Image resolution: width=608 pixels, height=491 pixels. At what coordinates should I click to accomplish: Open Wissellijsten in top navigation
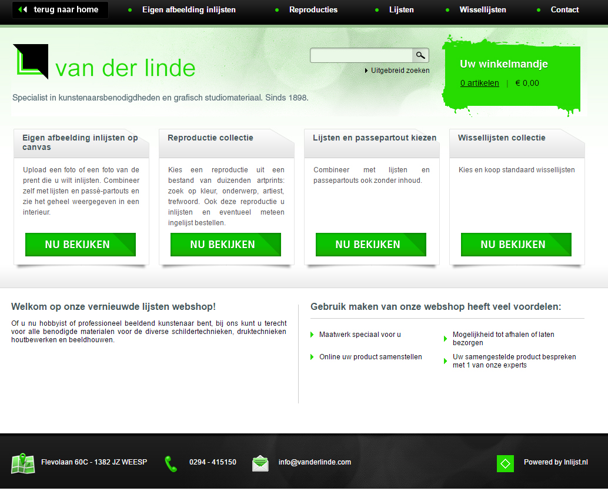click(482, 10)
